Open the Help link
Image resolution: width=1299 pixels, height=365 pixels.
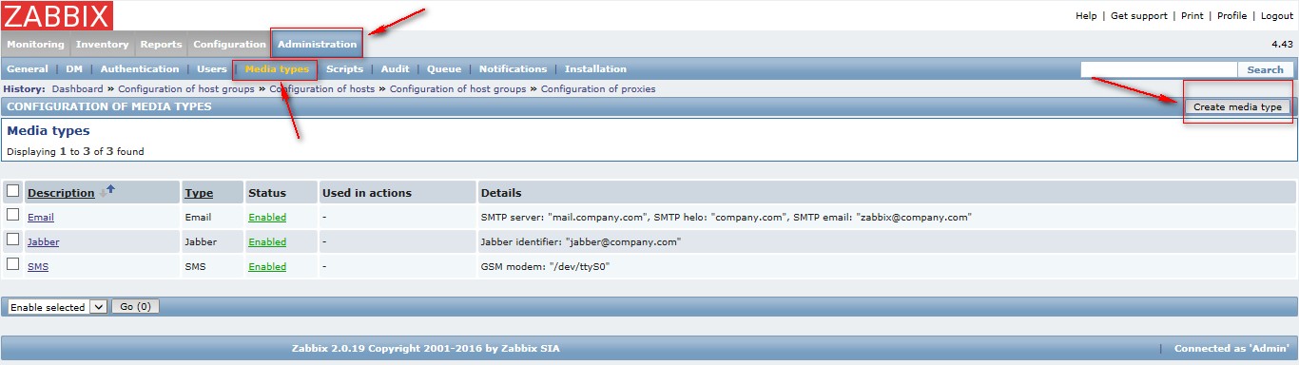[1086, 16]
